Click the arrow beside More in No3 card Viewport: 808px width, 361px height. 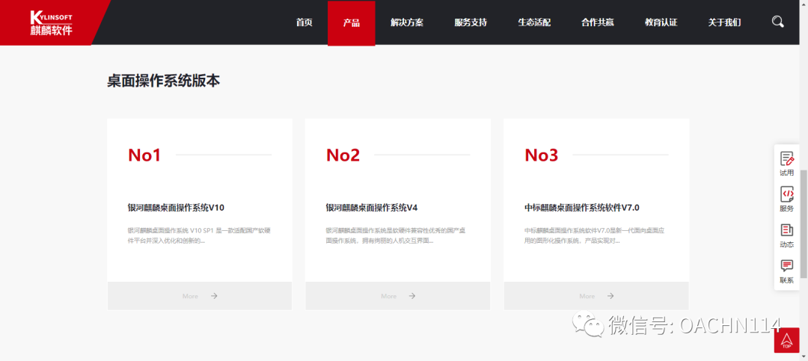click(610, 295)
